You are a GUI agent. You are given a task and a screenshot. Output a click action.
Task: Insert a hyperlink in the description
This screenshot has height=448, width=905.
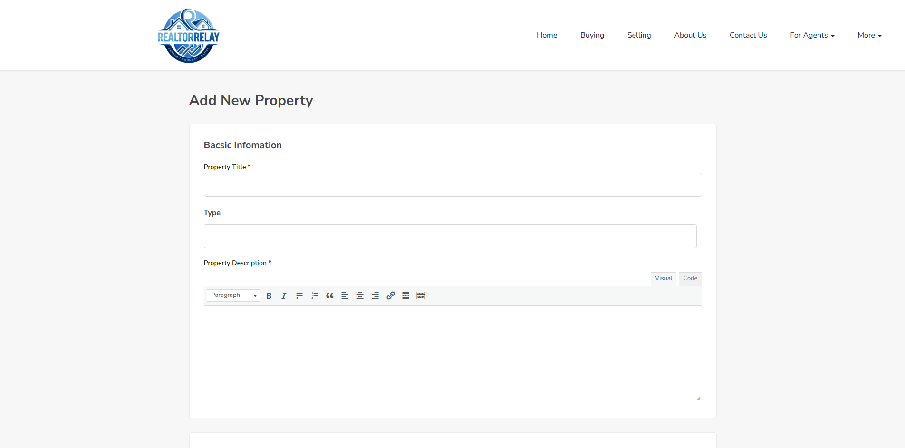(390, 295)
